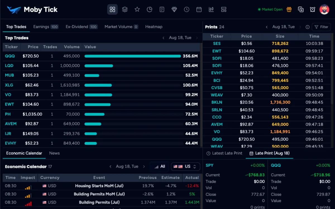Image resolution: width=335 pixels, height=209 pixels.
Task: Sort Top Trades by Value column
Action: 90,47
